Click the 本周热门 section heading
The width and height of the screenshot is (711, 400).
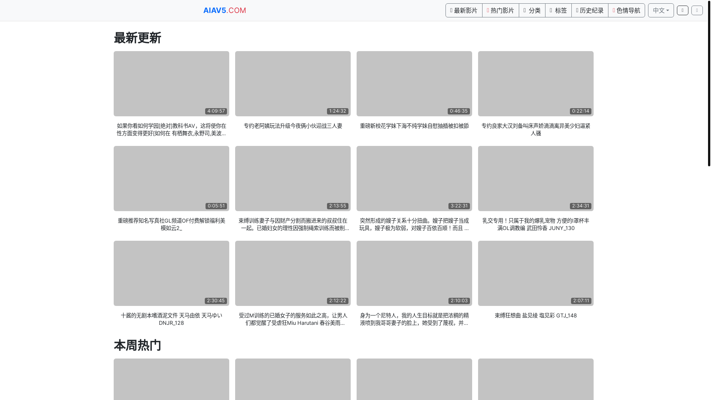pos(137,345)
